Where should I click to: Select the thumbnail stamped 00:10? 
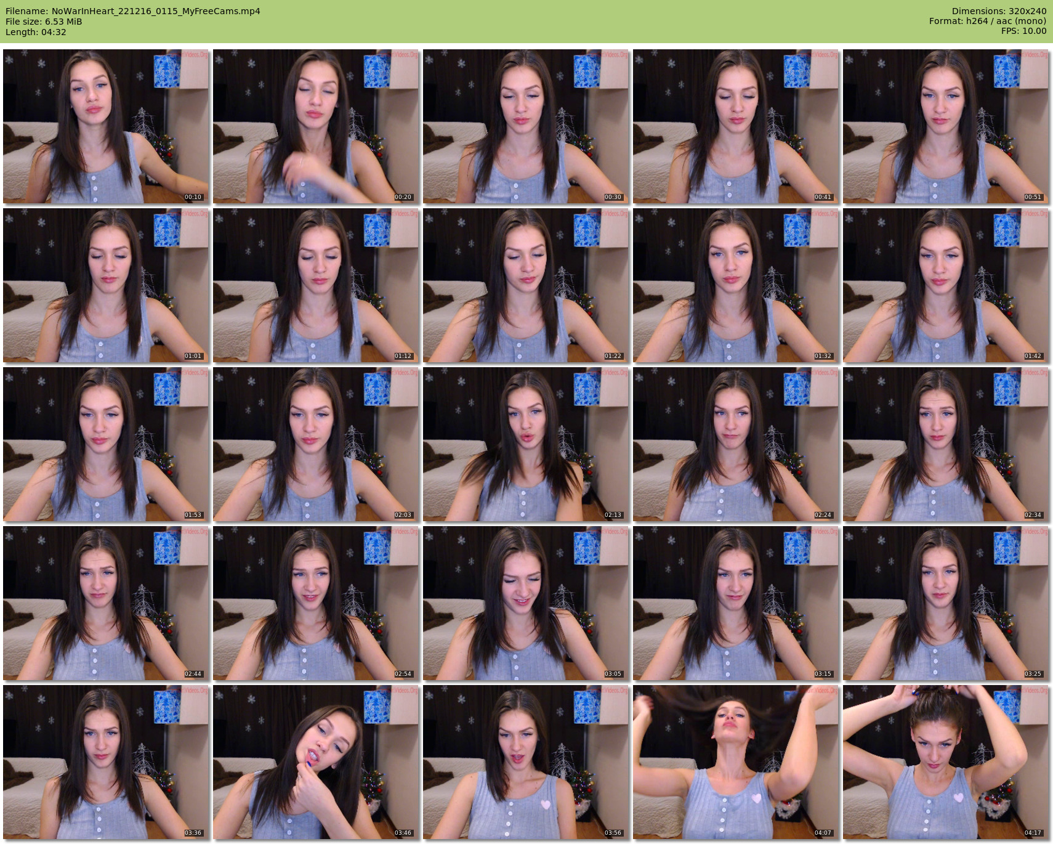coord(106,126)
